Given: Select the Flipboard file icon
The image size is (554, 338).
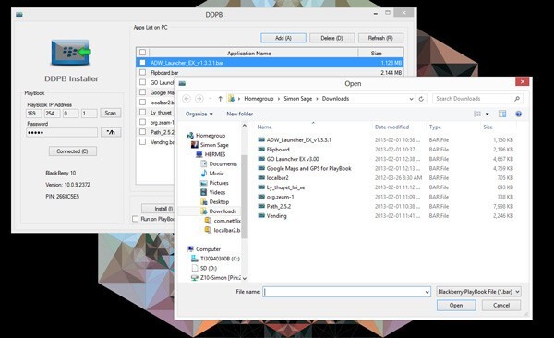Looking at the screenshot, I should tap(261, 150).
